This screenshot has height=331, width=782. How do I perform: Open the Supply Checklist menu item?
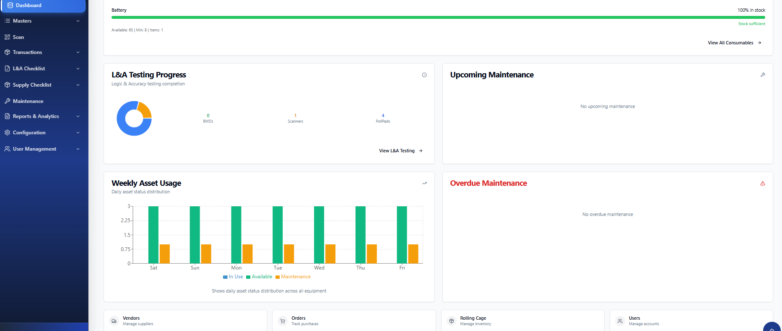coord(32,85)
